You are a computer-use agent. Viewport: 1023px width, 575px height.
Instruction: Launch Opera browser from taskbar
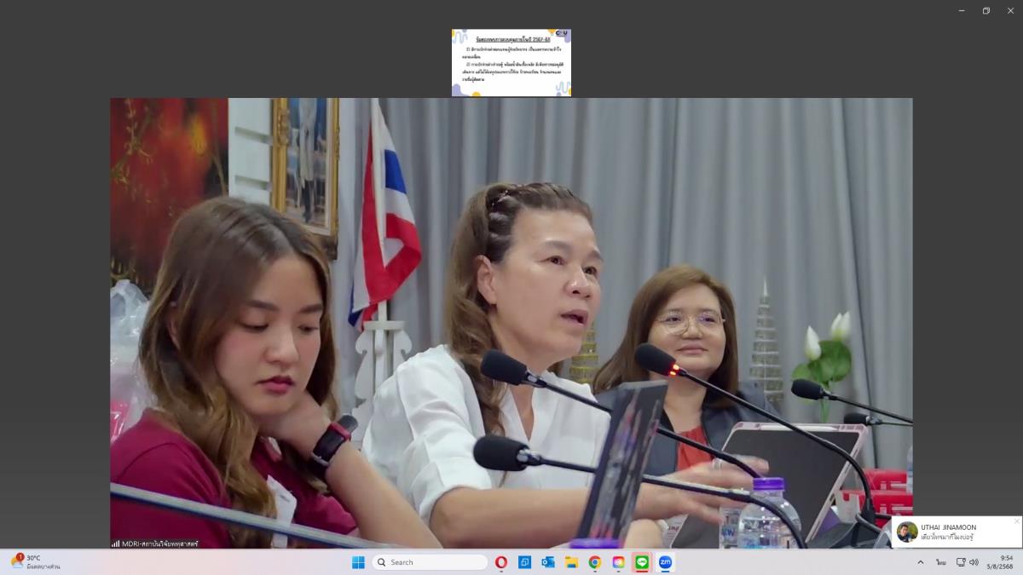point(501,562)
